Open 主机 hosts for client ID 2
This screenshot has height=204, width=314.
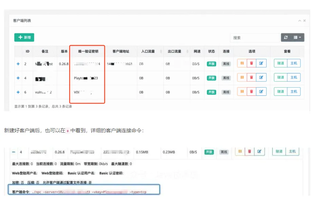click(294, 63)
